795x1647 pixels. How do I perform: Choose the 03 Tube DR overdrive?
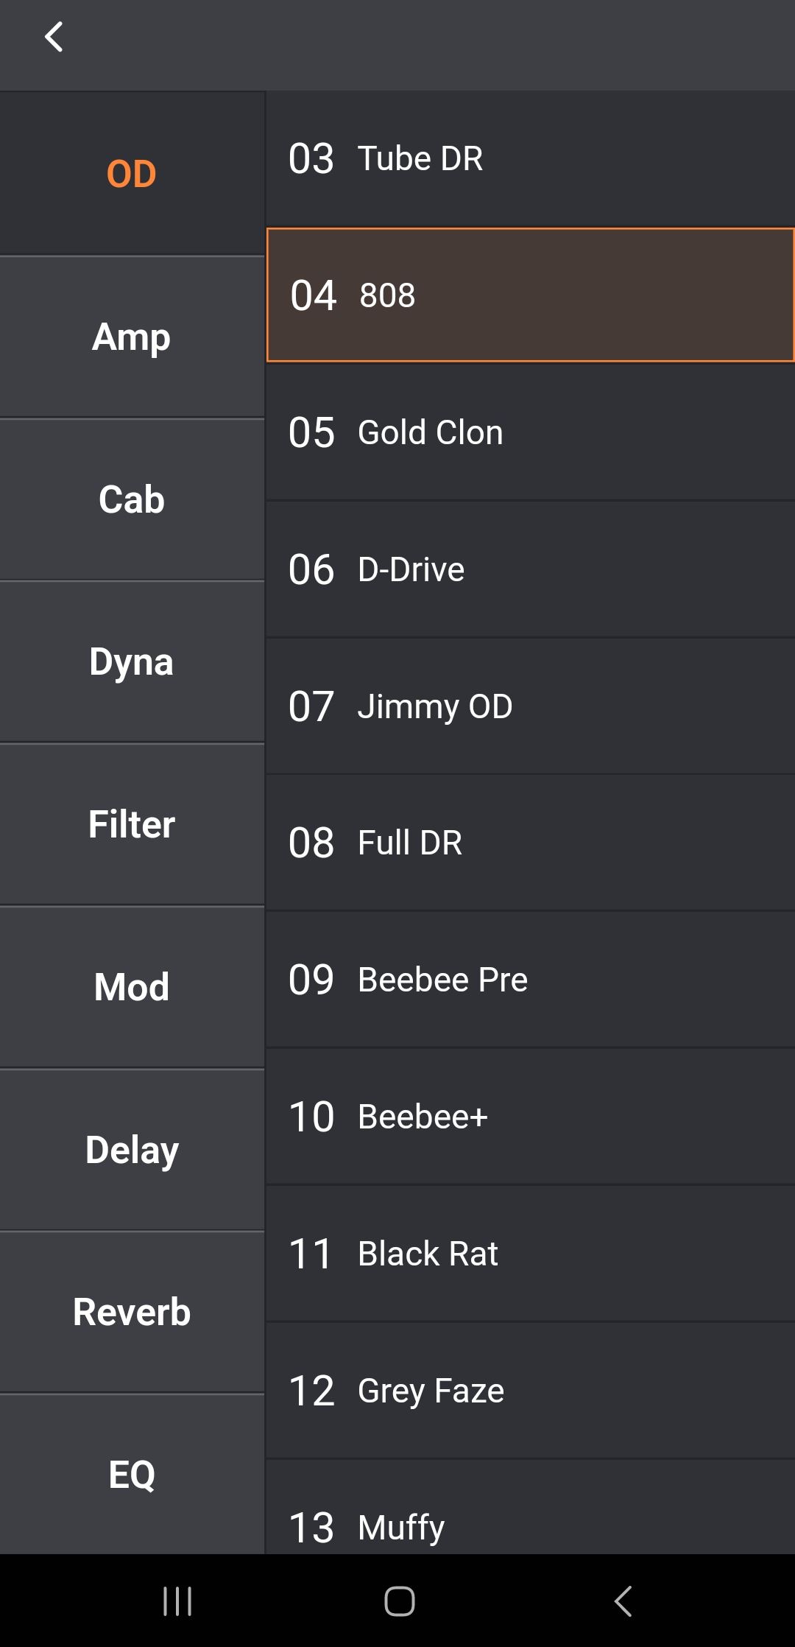pyautogui.click(x=530, y=159)
